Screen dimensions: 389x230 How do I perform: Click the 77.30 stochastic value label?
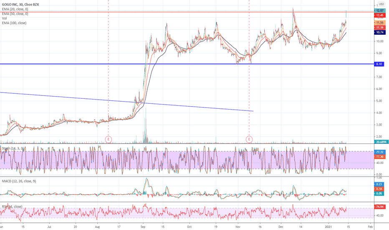pyautogui.click(x=379, y=157)
